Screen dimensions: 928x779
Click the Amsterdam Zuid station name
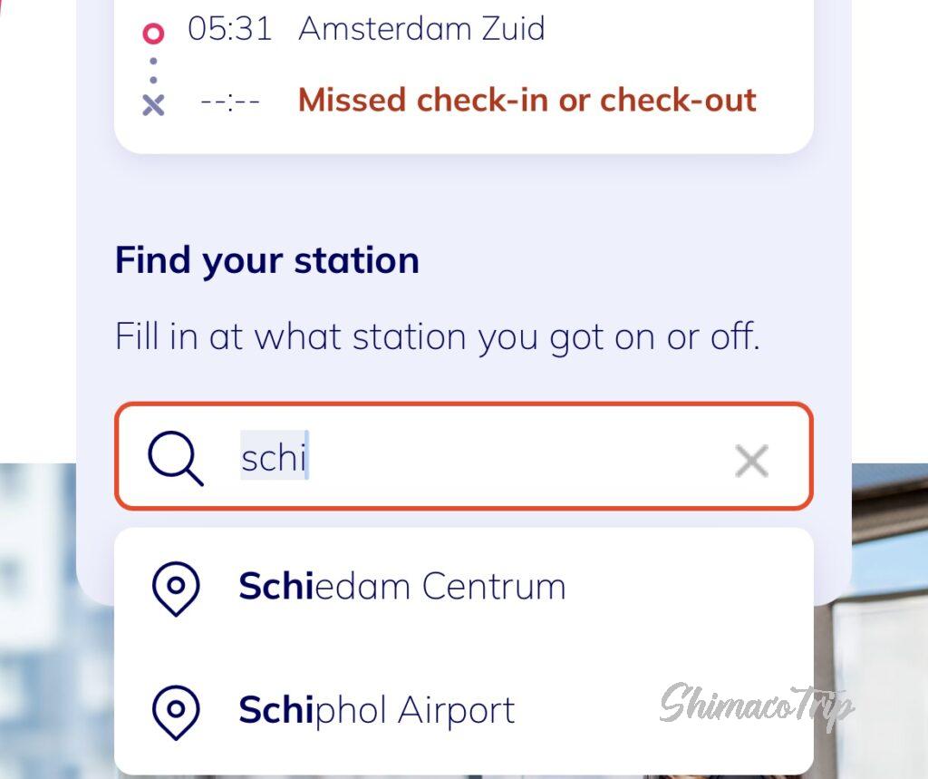(421, 29)
